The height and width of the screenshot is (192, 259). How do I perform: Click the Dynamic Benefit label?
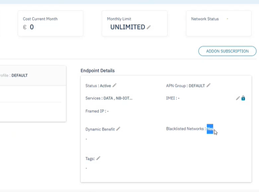tap(100, 129)
